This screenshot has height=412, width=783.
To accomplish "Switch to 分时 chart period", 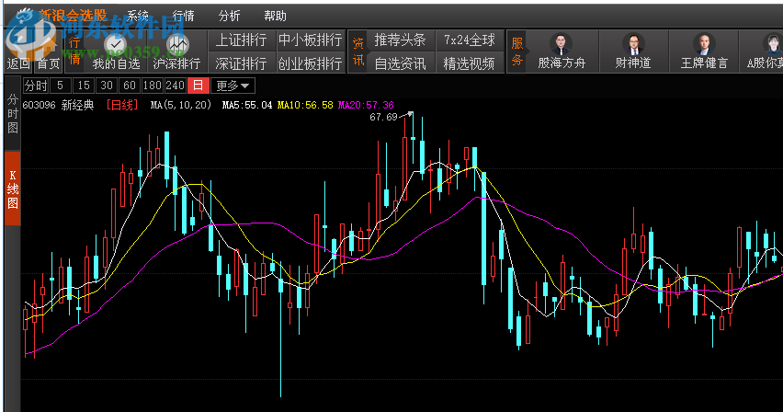I will coord(36,86).
